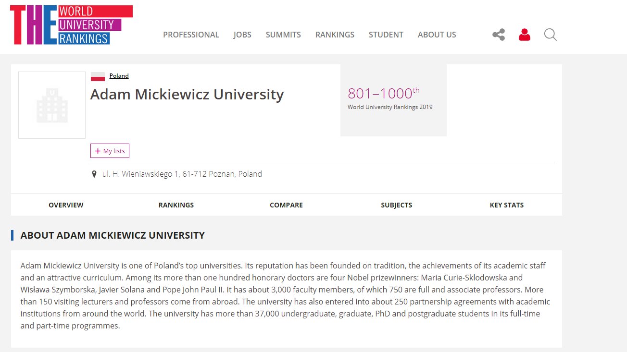
Task: Click the Poland flag icon
Action: [98, 76]
